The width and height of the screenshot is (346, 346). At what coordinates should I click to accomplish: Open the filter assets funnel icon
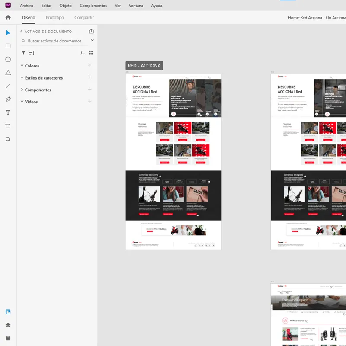point(23,52)
